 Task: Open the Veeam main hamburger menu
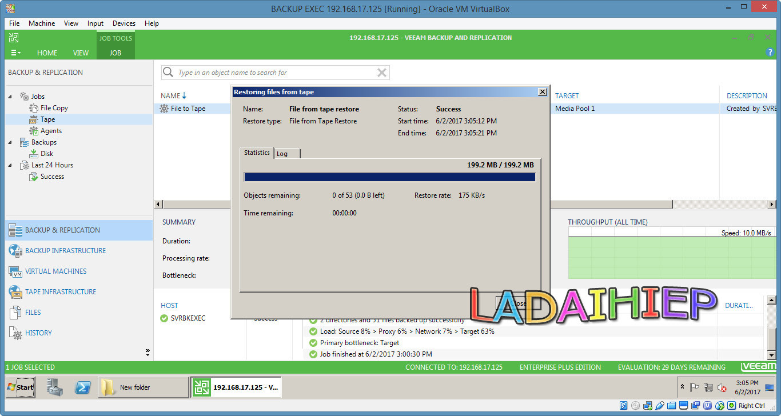tap(15, 53)
